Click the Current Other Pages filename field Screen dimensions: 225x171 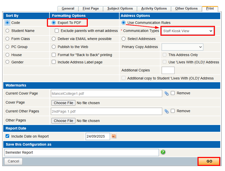106,111
